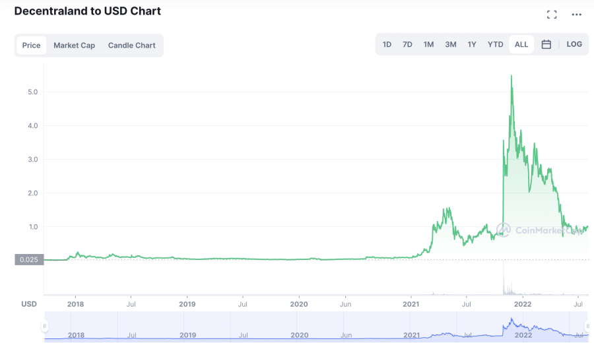Image resolution: width=594 pixels, height=349 pixels.
Task: Select the 1M time range
Action: point(428,44)
